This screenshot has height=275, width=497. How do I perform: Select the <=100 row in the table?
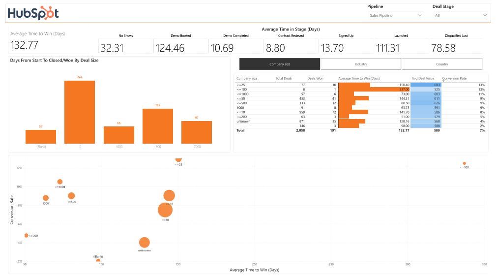[x=361, y=90]
